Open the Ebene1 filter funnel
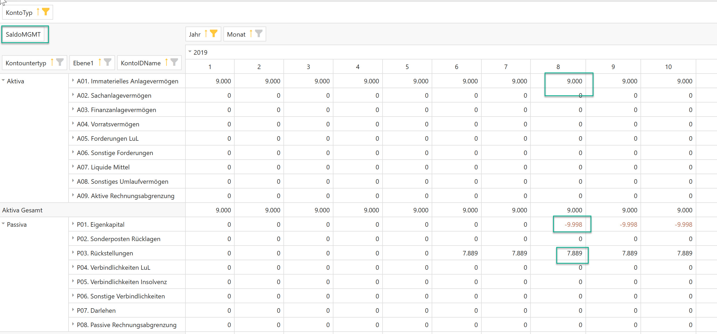This screenshot has height=334, width=717. [107, 63]
